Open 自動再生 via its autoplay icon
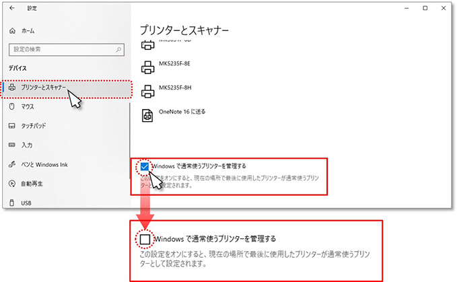 pos(11,184)
